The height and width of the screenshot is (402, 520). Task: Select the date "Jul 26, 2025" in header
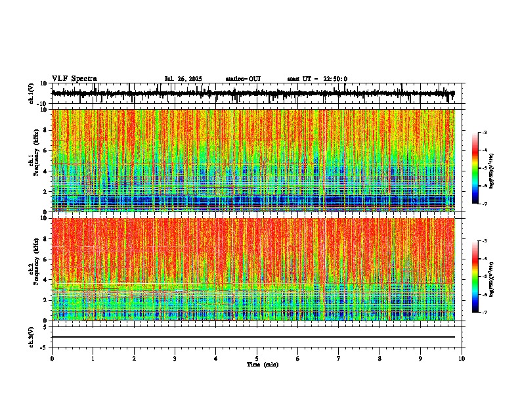coord(183,79)
